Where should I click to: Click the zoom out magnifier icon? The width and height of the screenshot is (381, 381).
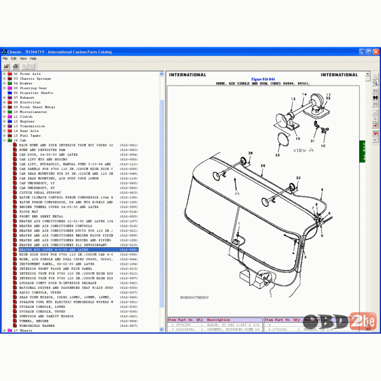pyautogui.click(x=375, y=83)
